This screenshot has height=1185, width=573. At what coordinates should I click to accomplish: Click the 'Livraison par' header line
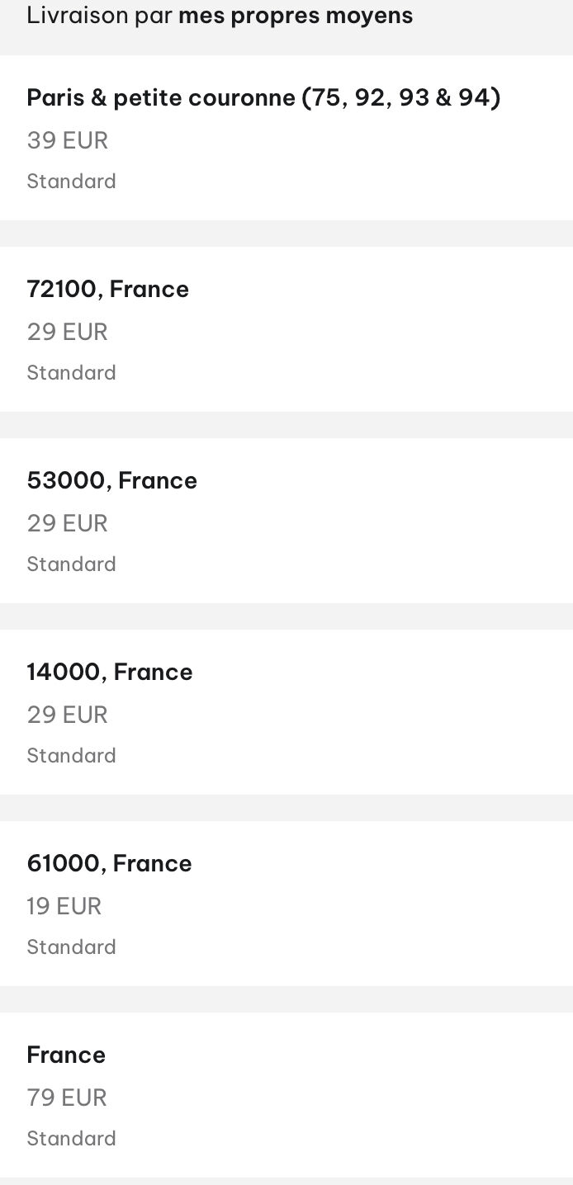point(220,16)
